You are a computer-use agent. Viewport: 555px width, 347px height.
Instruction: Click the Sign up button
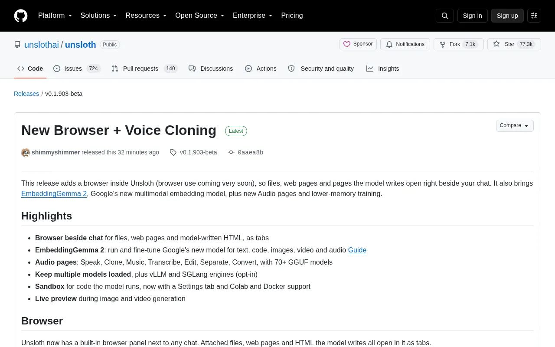(x=507, y=16)
